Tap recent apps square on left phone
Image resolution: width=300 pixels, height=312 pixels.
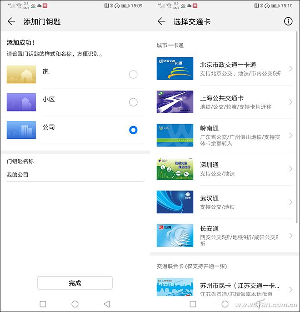click(43, 304)
